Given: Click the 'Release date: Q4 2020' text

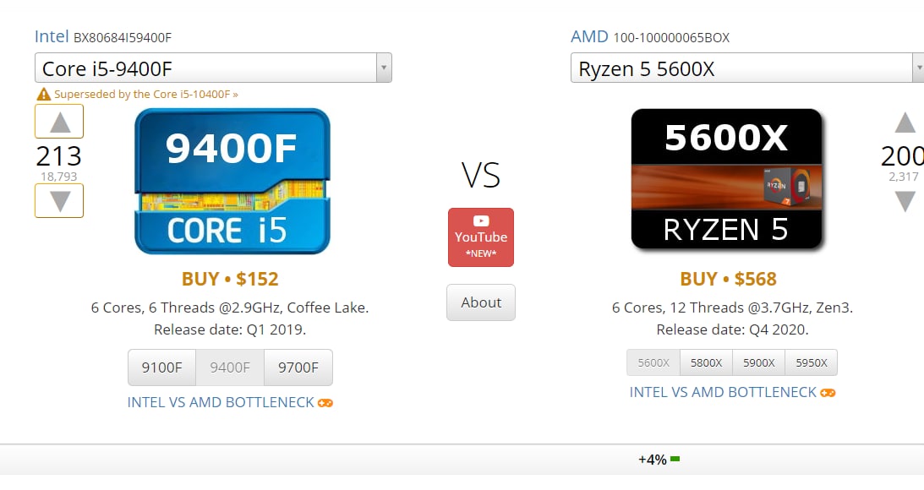Looking at the screenshot, I should click(732, 329).
